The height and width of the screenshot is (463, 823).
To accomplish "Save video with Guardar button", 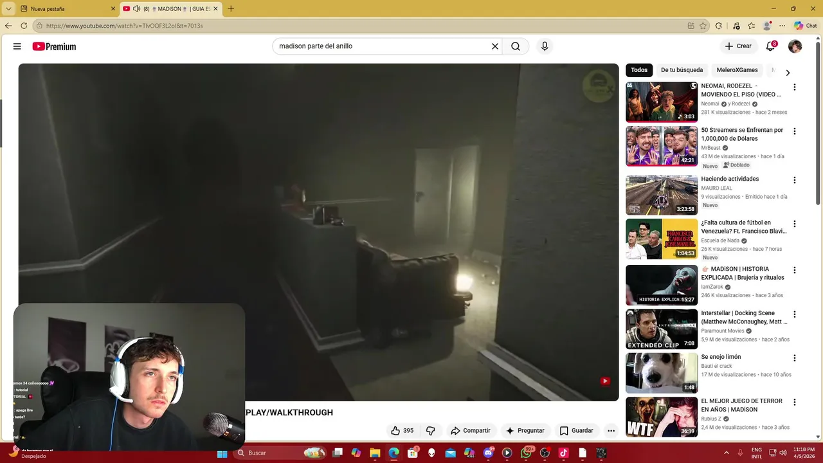I will [x=577, y=431].
